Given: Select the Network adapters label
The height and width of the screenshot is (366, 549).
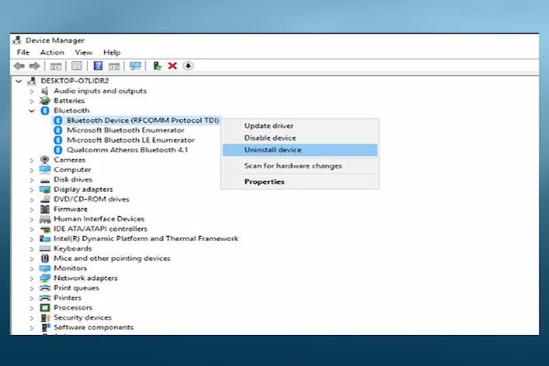Looking at the screenshot, I should pos(85,277).
